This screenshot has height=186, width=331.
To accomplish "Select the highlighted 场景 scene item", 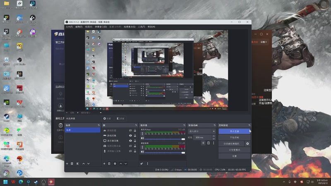I will (x=82, y=130).
